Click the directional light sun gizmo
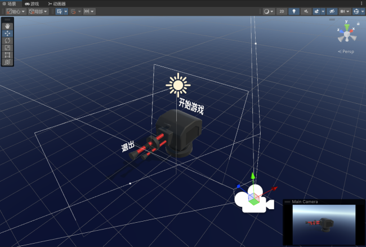 [x=178, y=85]
